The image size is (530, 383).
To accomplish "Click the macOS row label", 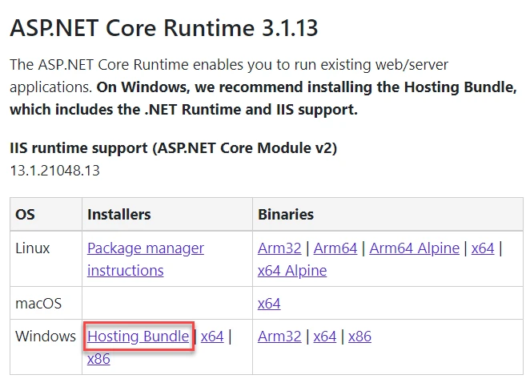I will [x=38, y=304].
